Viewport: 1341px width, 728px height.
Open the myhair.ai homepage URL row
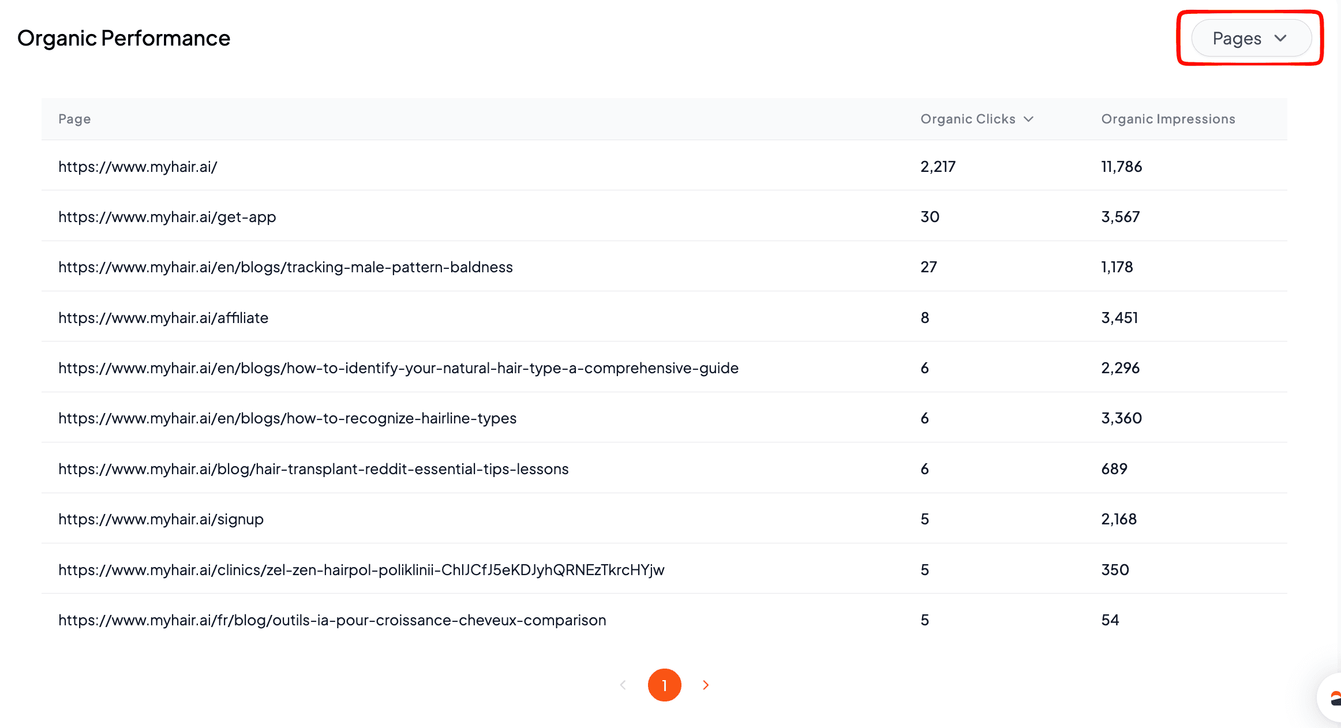click(138, 167)
